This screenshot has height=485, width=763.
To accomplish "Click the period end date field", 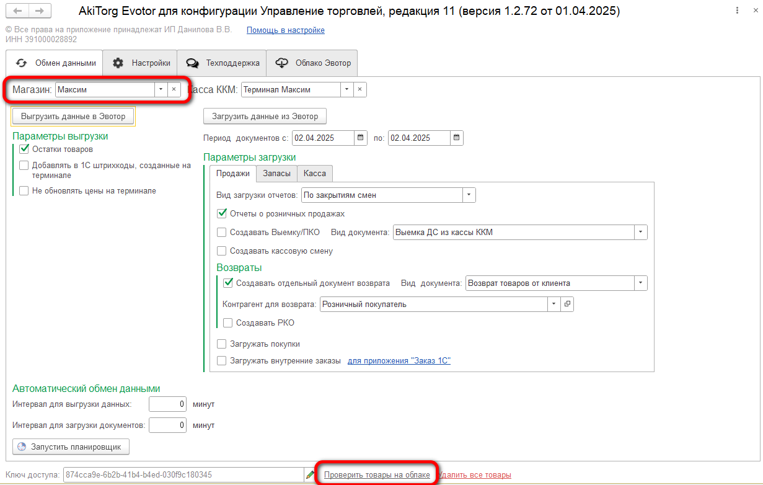I will coord(419,138).
